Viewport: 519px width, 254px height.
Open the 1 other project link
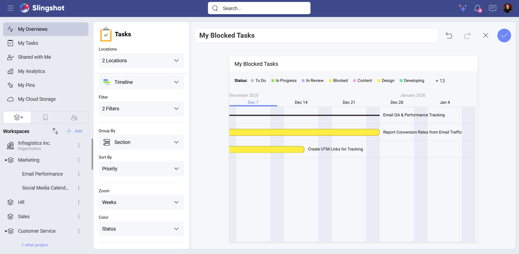(x=34, y=245)
